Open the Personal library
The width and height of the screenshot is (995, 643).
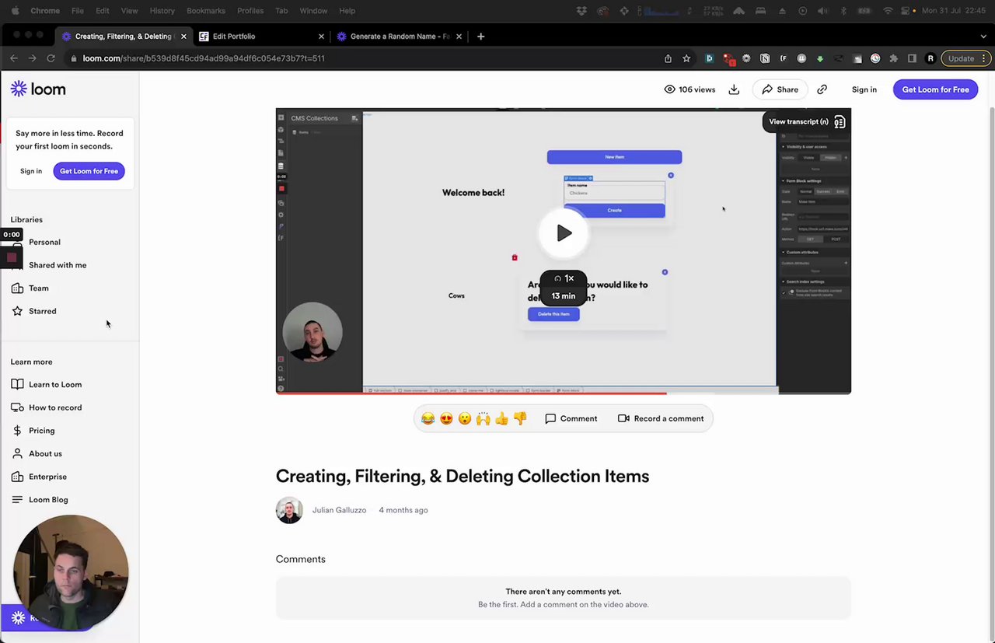44,242
